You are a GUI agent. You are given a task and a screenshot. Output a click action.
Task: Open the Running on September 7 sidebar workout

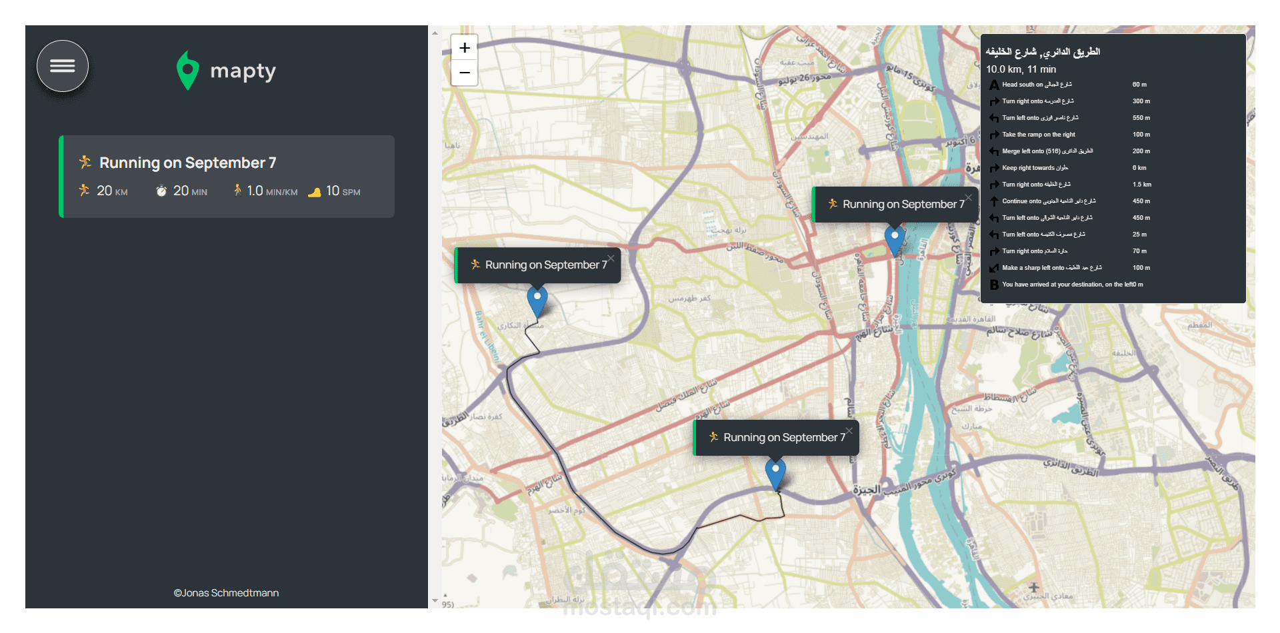pos(227,177)
